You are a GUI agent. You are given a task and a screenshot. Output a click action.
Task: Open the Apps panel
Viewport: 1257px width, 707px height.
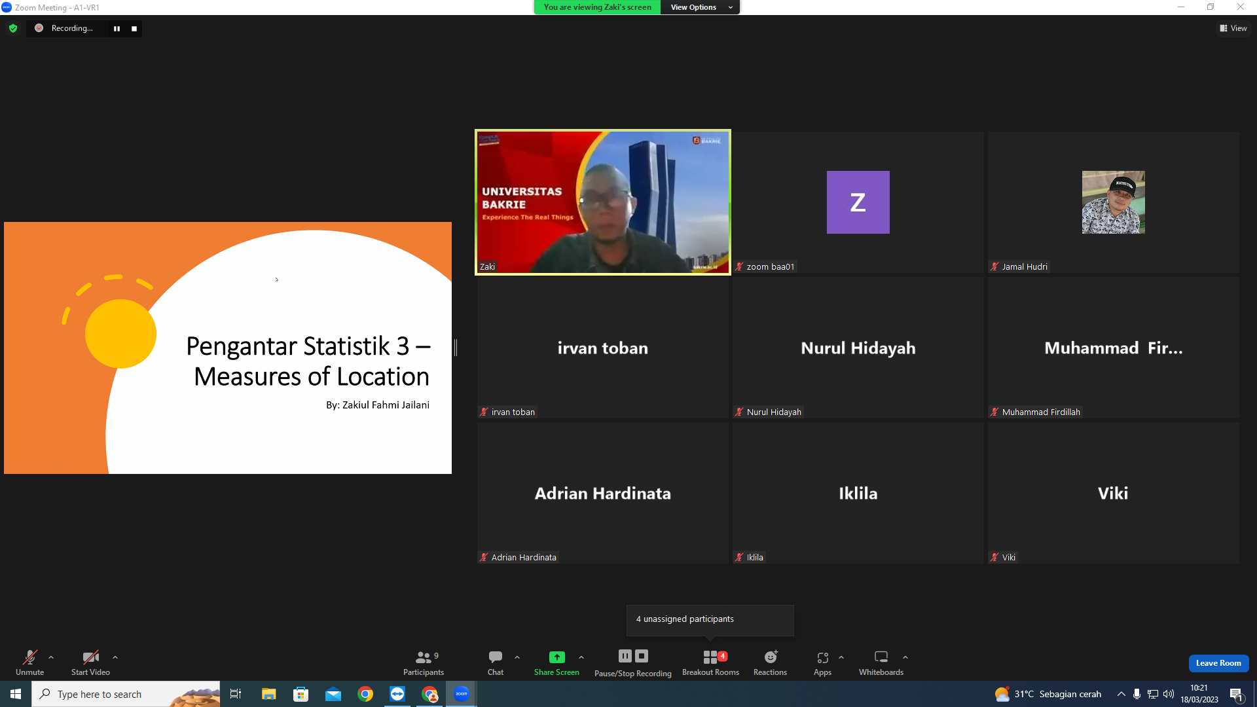(822, 662)
